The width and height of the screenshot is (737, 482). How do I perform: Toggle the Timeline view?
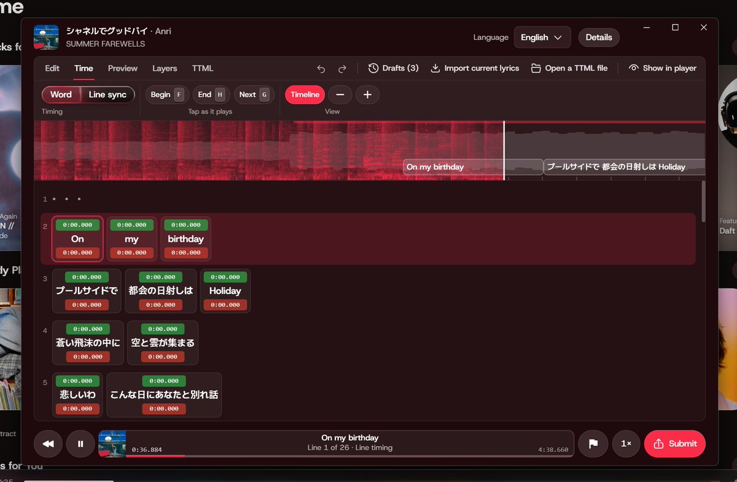tap(305, 95)
